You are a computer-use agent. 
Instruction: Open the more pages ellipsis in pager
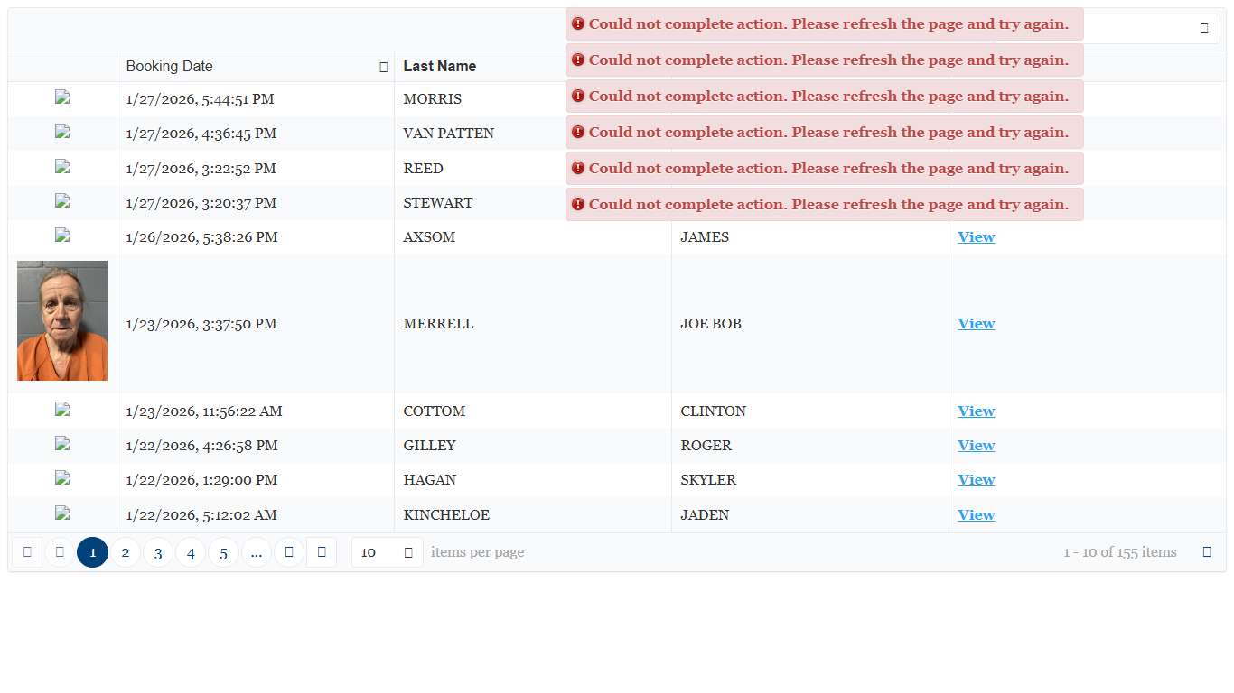pos(257,552)
